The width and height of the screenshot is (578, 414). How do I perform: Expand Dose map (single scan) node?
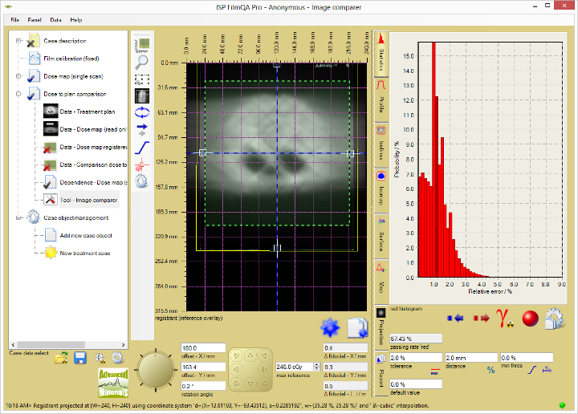click(x=18, y=76)
